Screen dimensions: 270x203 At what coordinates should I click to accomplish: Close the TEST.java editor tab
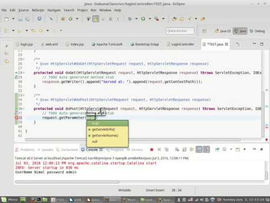[227, 44]
